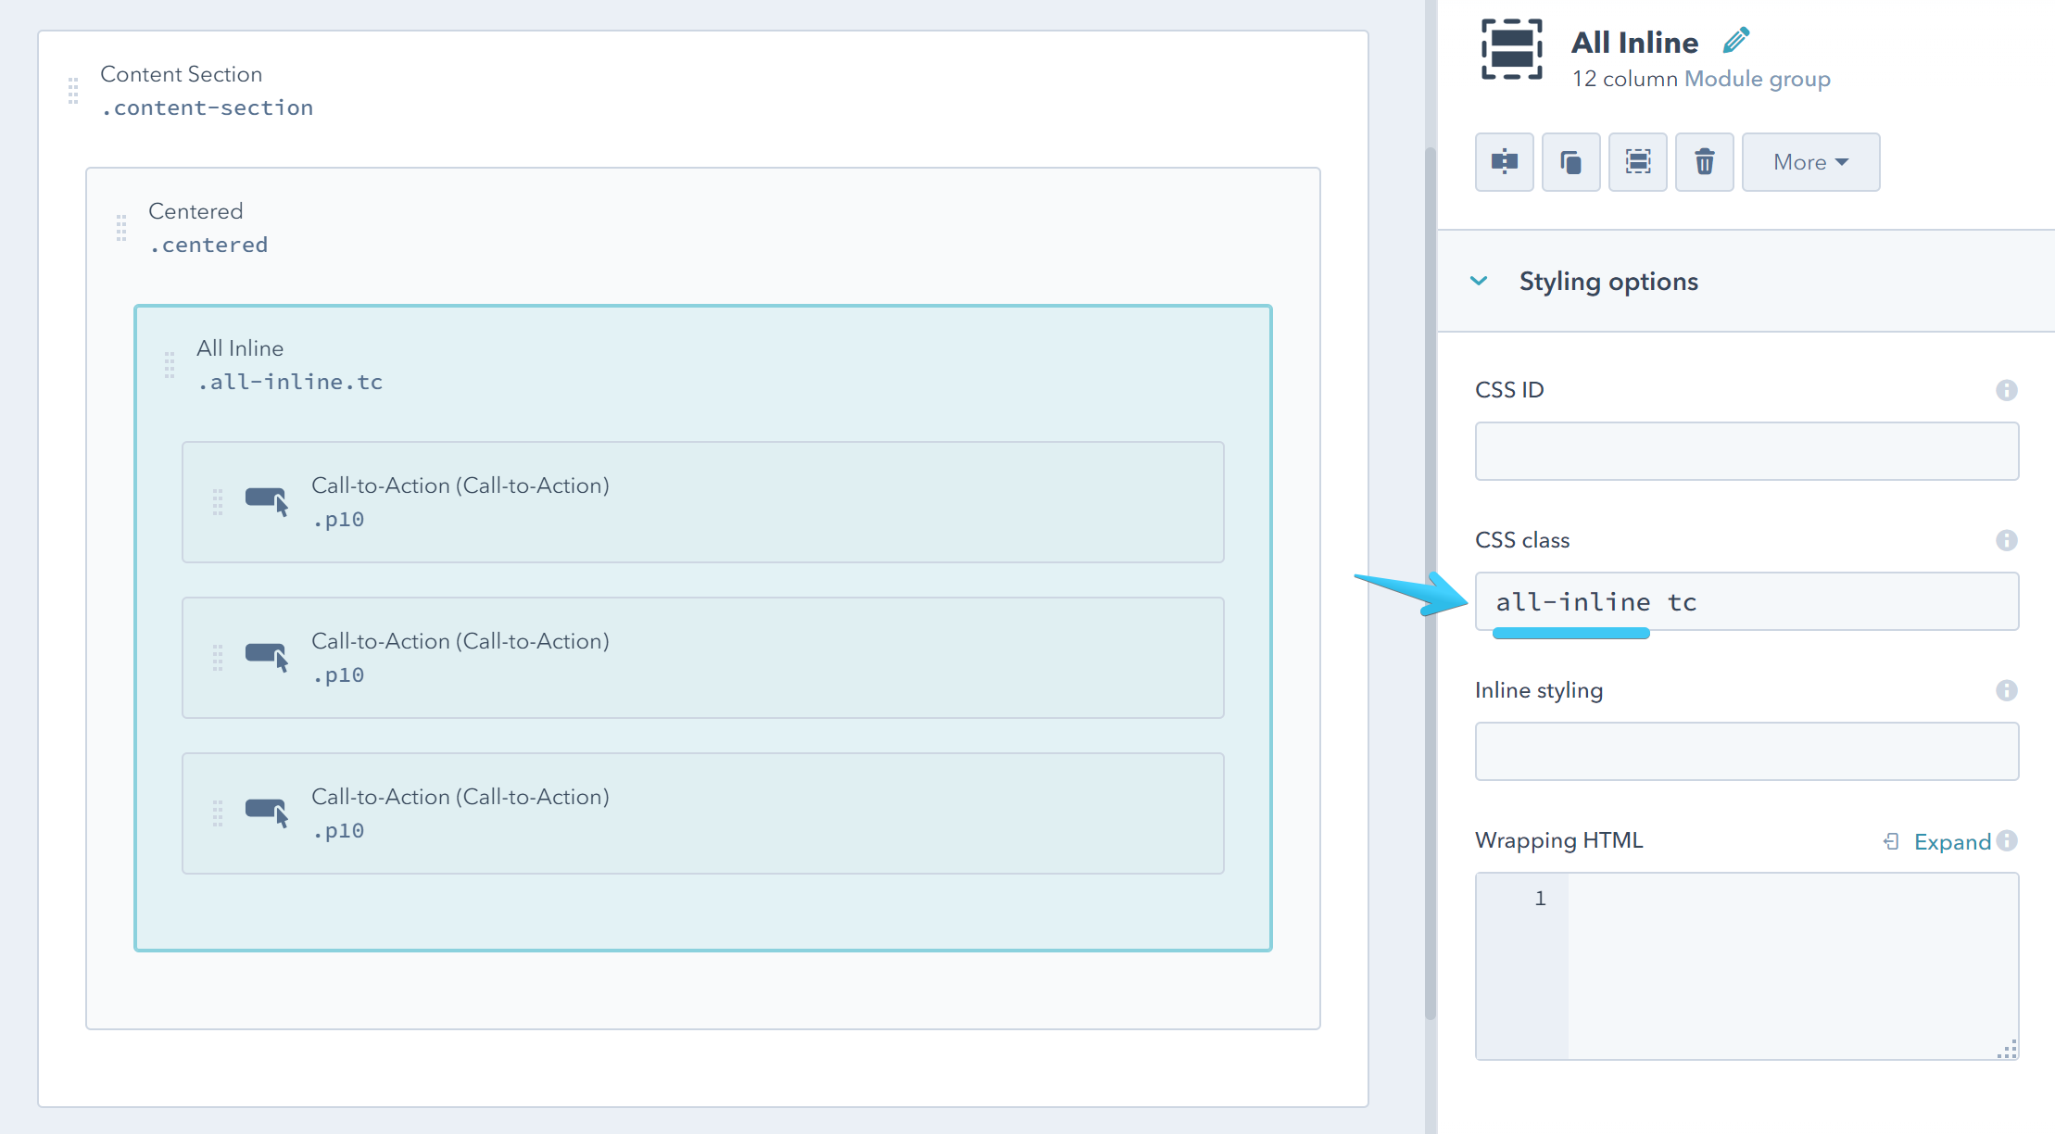Collapse the Styling options section
This screenshot has width=2055, height=1134.
(1479, 281)
